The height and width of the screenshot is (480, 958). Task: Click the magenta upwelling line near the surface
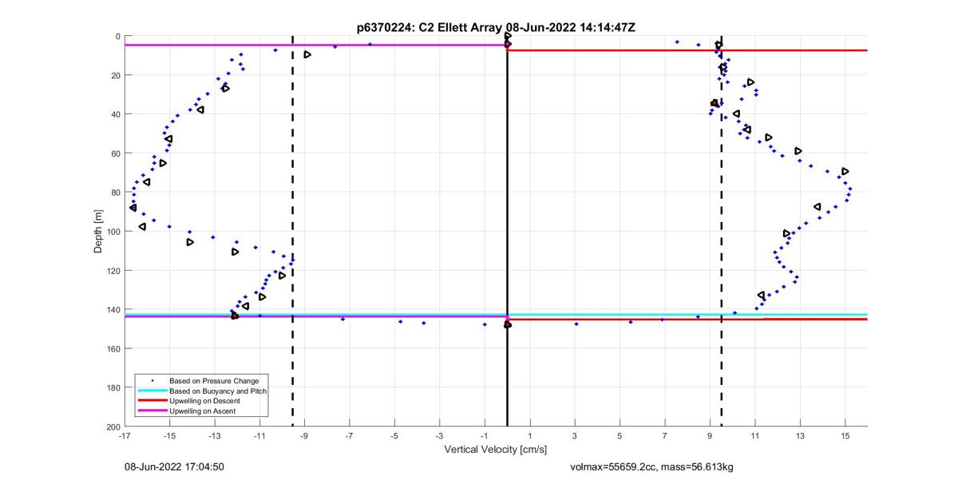click(x=315, y=45)
